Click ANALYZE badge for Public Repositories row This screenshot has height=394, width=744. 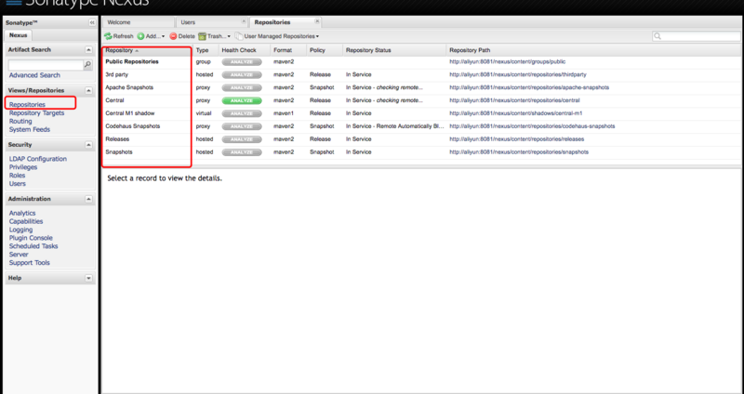[x=242, y=61]
